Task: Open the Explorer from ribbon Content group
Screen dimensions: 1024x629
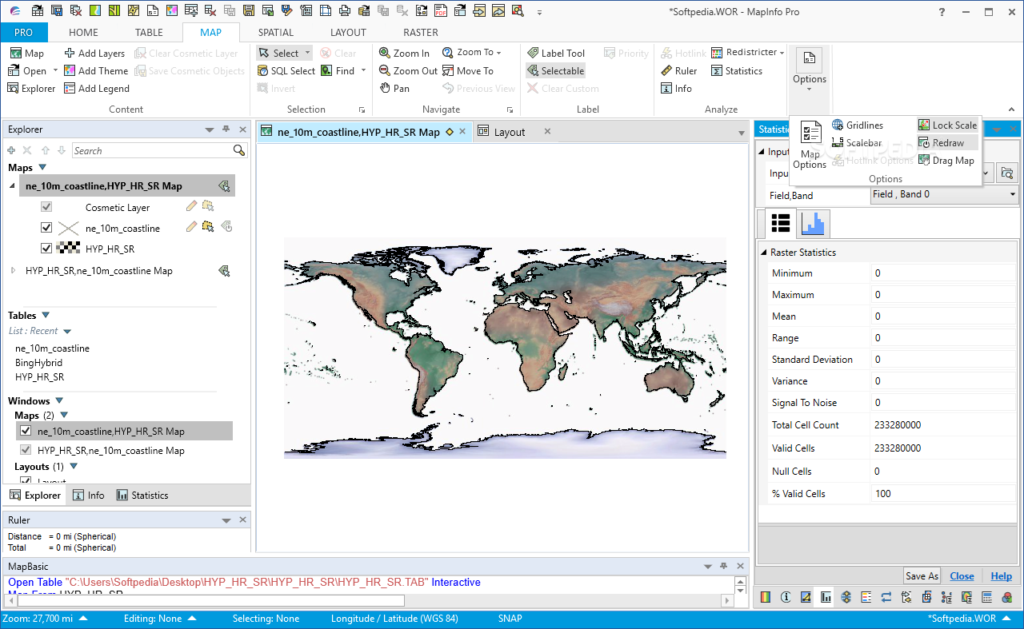Action: [x=32, y=89]
